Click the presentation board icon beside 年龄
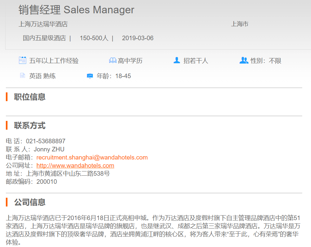Viewport: 311px width, 247px height. coord(90,76)
